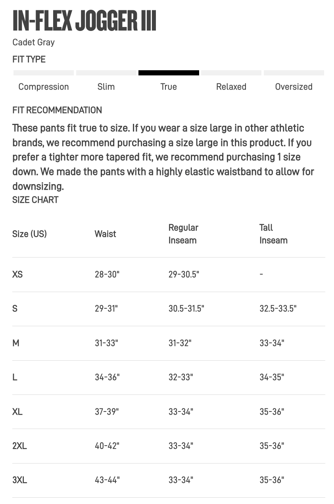Click the IN-FLEX JOGGER III title
Image resolution: width=334 pixels, height=504 pixels.
pyautogui.click(x=84, y=21)
